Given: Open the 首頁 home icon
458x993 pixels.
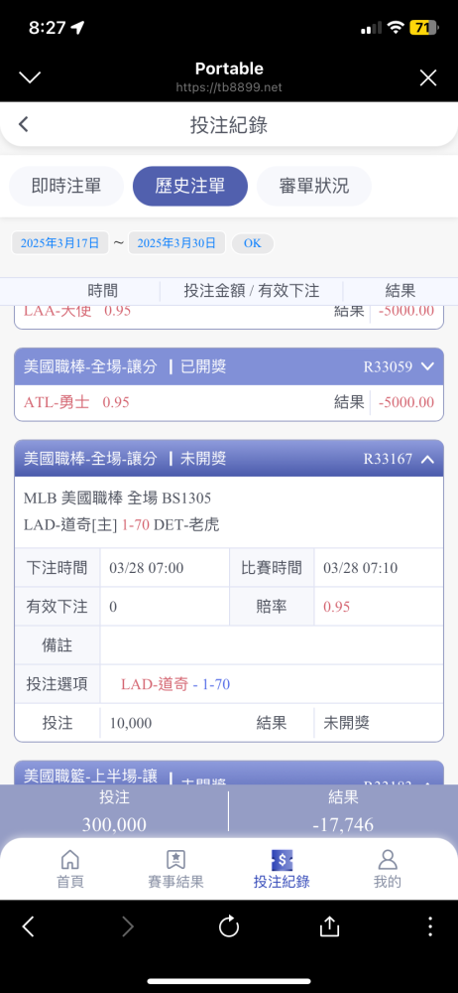Looking at the screenshot, I should [70, 859].
